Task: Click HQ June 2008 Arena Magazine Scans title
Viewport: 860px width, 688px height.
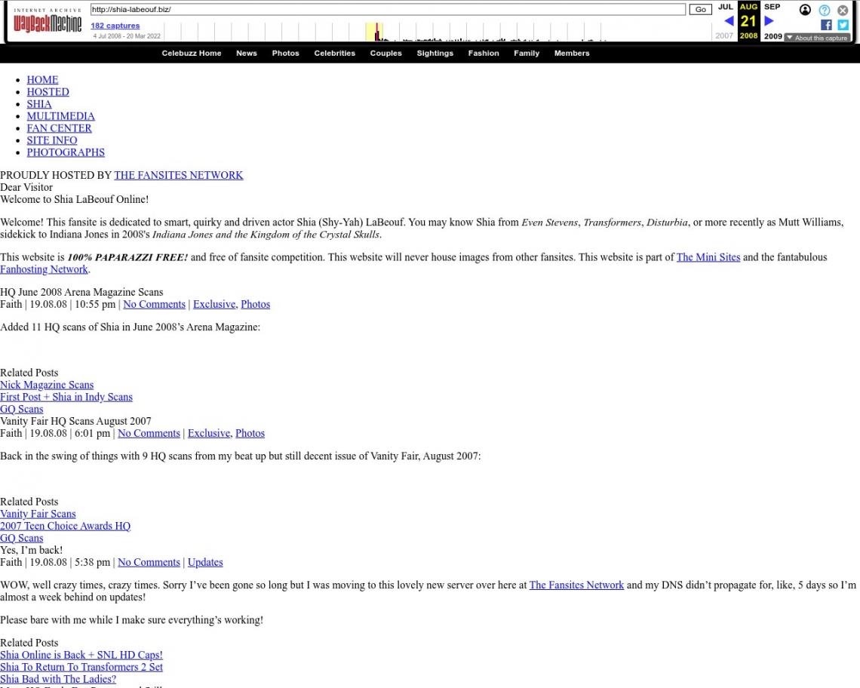Action: click(x=81, y=293)
